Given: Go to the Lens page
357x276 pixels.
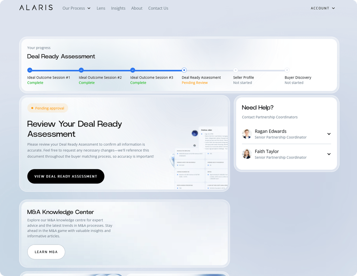Looking at the screenshot, I should tap(101, 8).
